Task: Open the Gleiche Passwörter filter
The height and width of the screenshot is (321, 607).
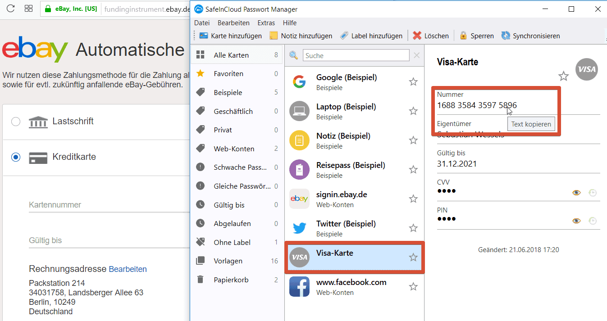Action: click(x=237, y=186)
